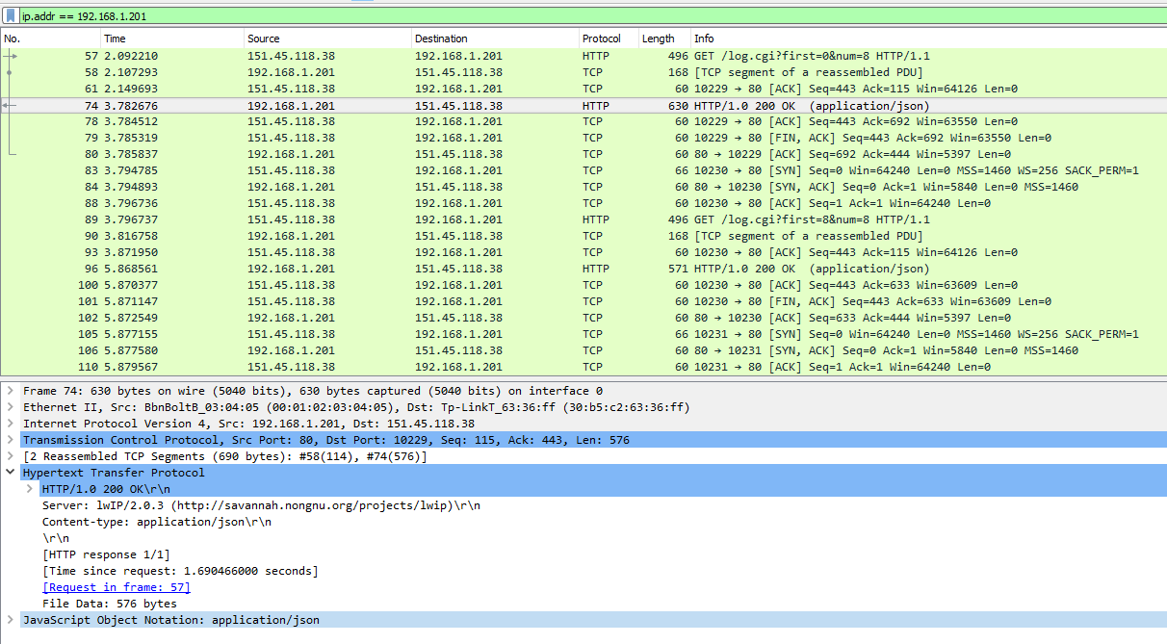Viewport: 1167px width, 644px height.
Task: Expand the Reassembled TCP Segments node
Action: click(x=11, y=456)
